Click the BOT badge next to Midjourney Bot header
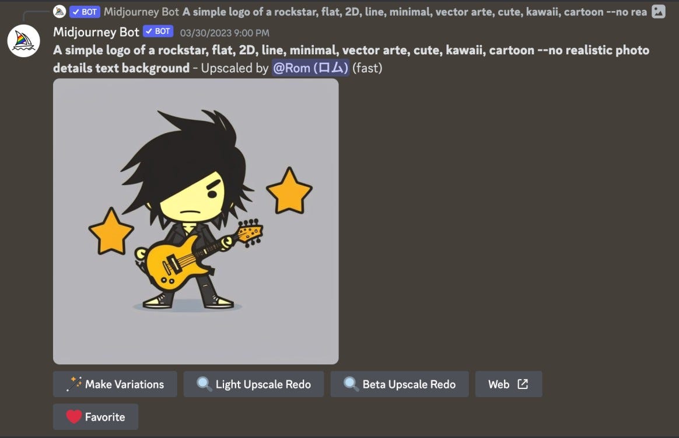This screenshot has width=679, height=438. point(159,32)
